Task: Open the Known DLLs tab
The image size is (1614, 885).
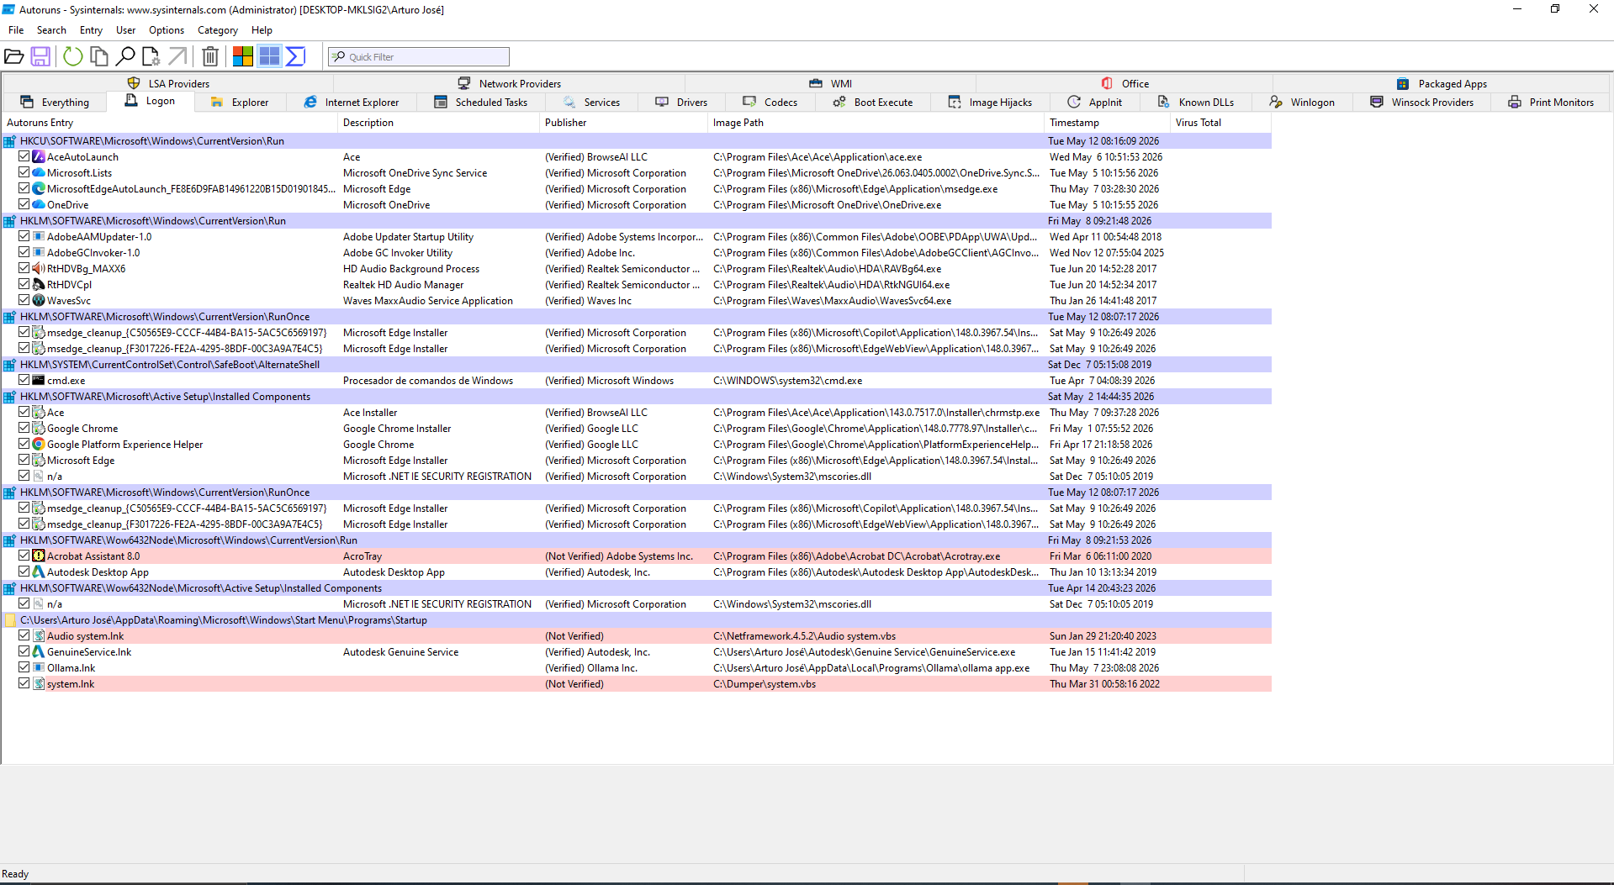Action: [1196, 102]
